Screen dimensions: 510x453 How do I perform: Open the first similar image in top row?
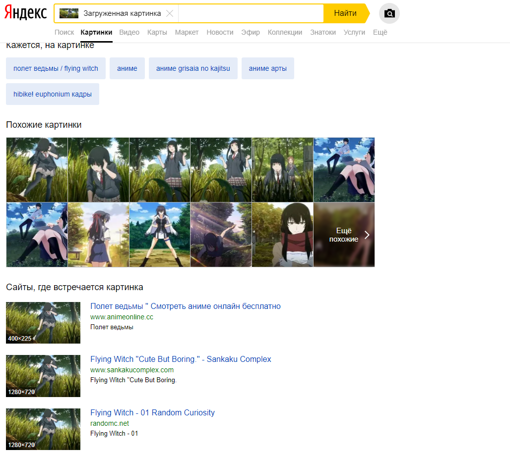(x=37, y=170)
